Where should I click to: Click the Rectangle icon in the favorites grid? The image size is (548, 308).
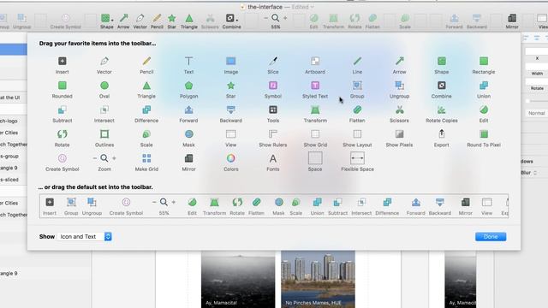pos(484,61)
